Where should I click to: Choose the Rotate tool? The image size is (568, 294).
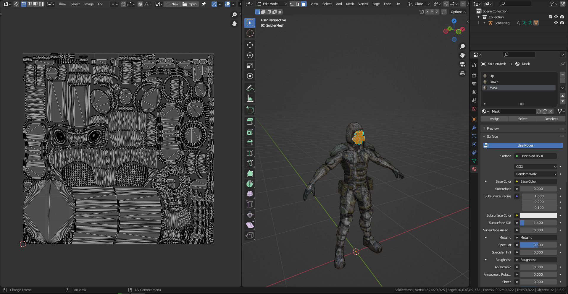[250, 55]
